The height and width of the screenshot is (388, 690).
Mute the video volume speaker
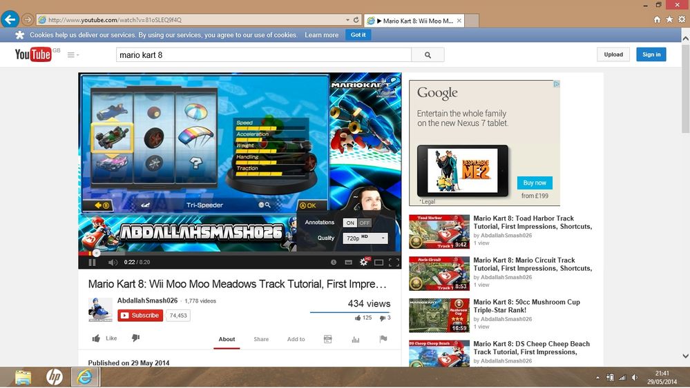click(x=113, y=262)
